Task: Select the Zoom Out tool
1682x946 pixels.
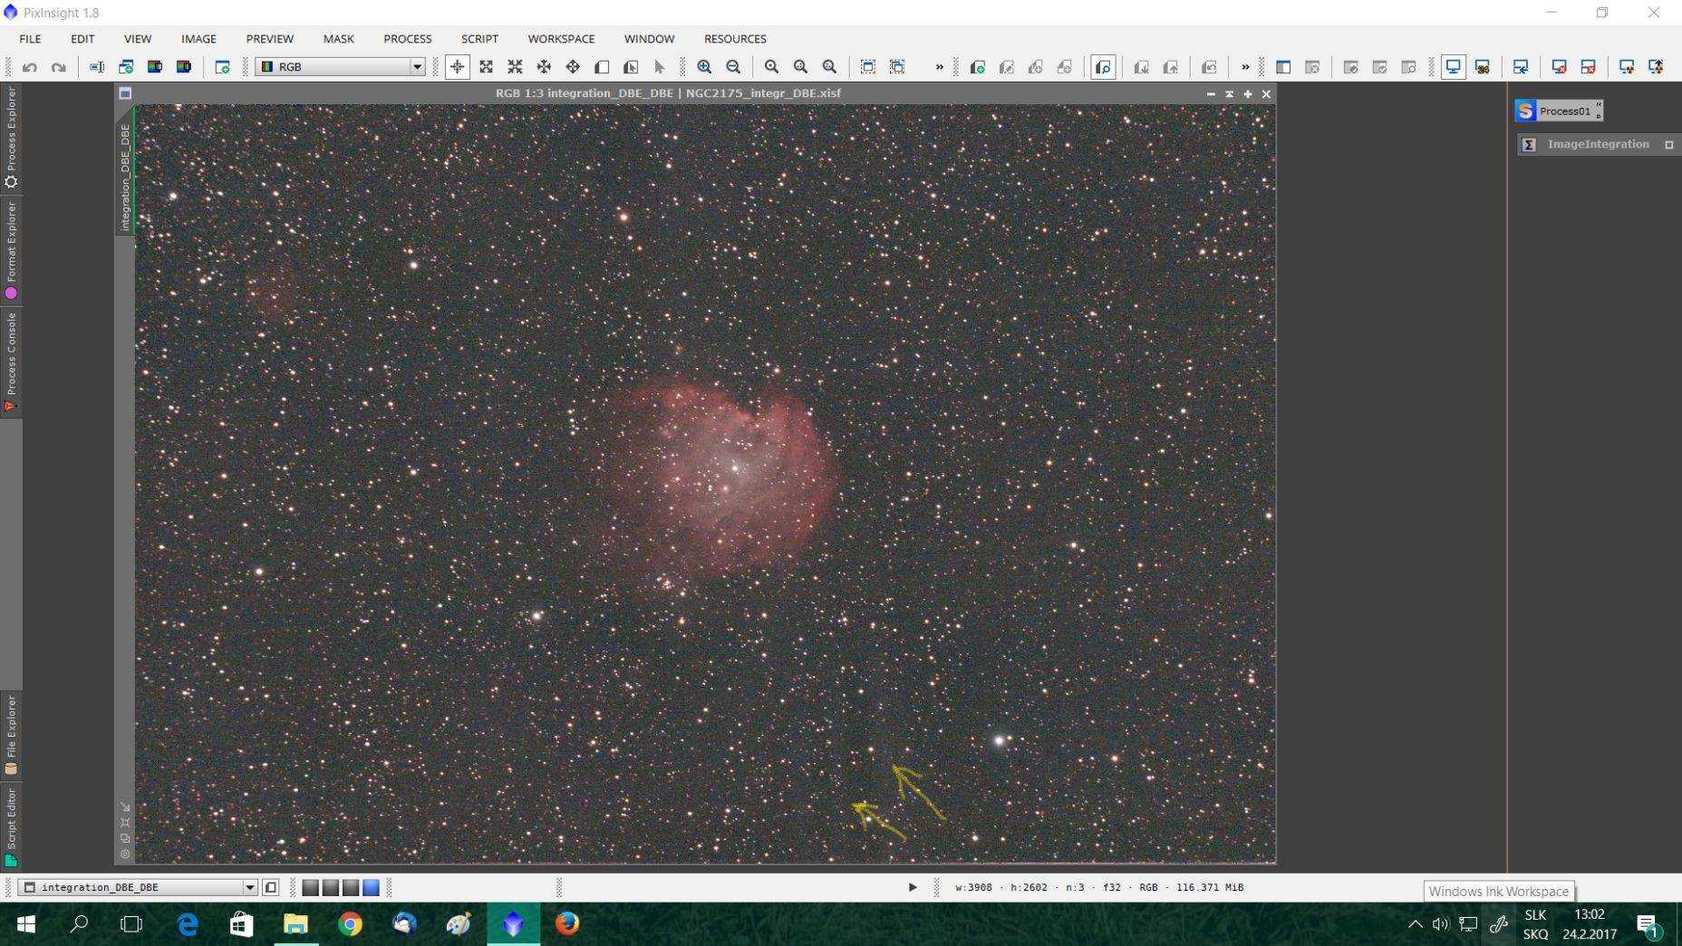Action: [x=732, y=67]
